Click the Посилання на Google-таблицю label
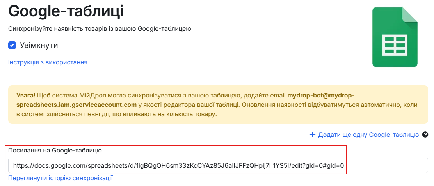Viewport: 434px width, 186px height. coord(55,151)
